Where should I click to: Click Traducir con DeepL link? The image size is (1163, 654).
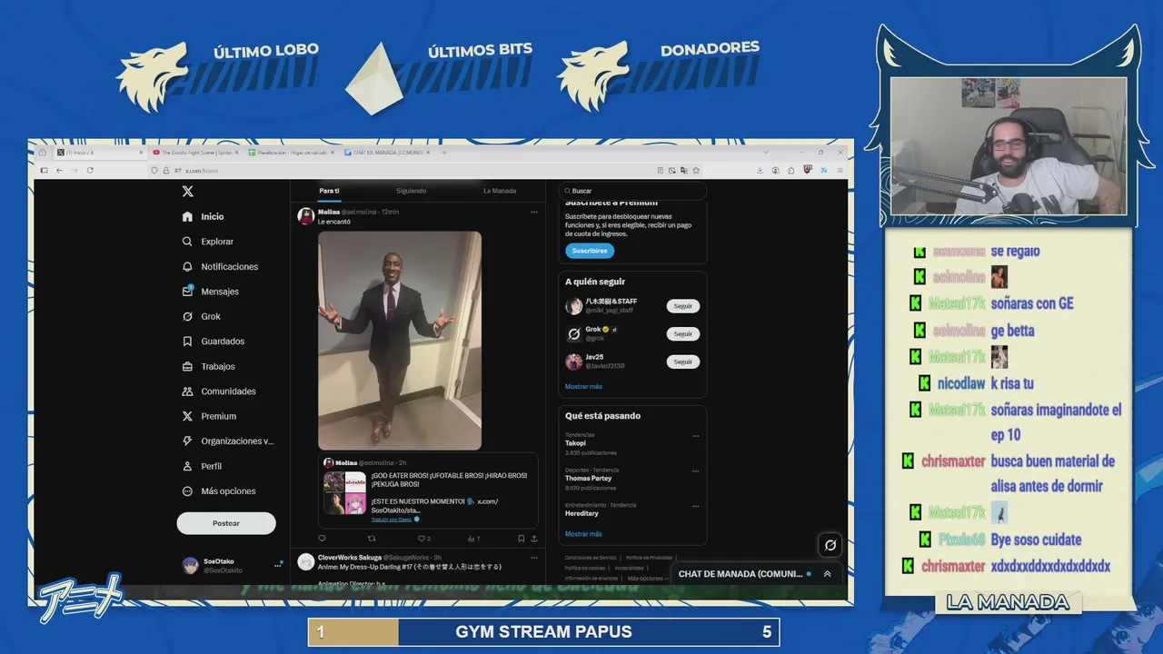(392, 520)
